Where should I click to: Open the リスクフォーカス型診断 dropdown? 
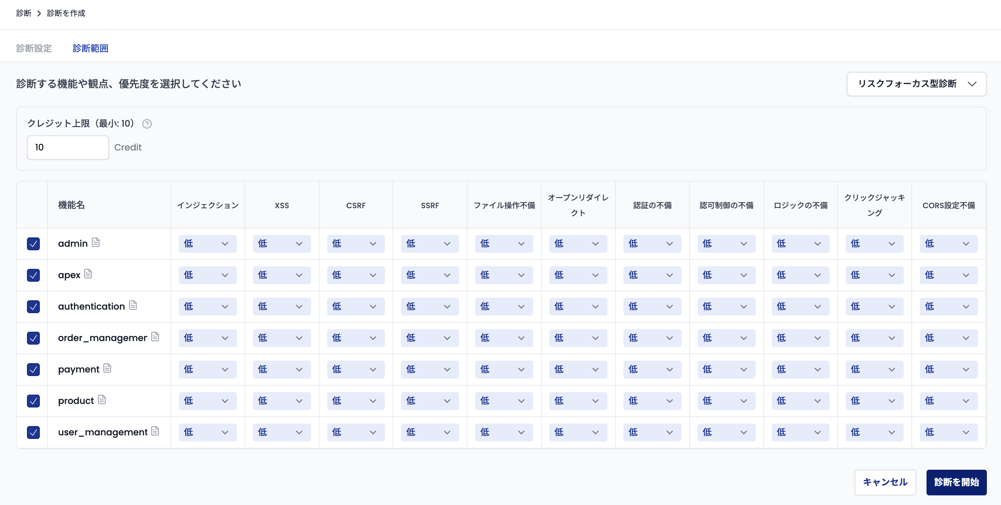916,84
